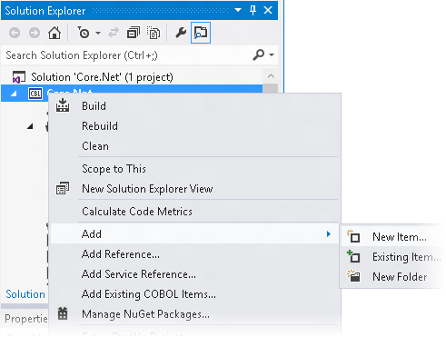Image resolution: width=446 pixels, height=337 pixels.
Task: Choose Existing Item... in submenu
Action: point(393,257)
